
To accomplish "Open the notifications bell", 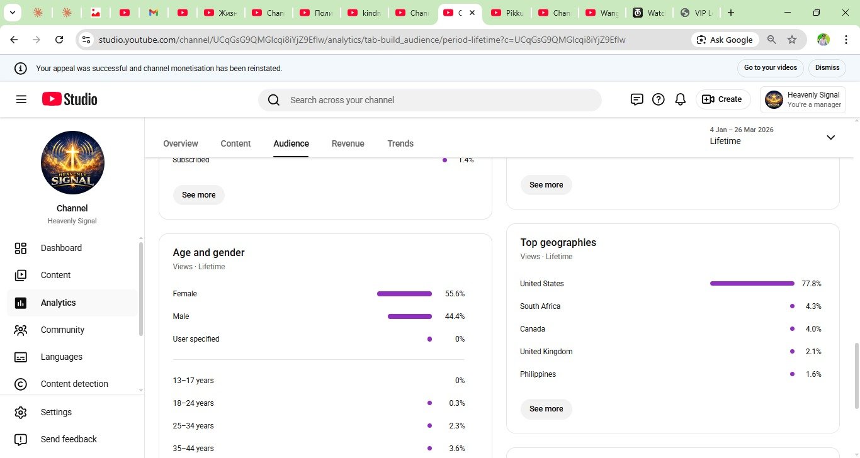I will coord(680,99).
